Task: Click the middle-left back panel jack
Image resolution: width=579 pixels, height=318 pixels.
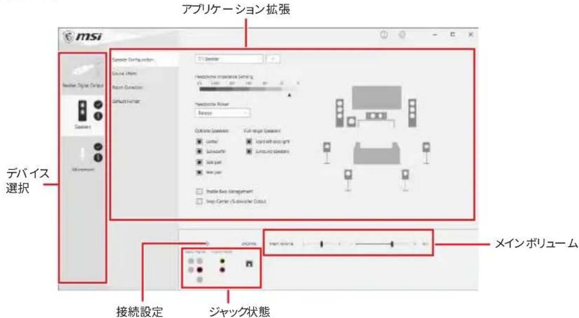Action: 191,270
